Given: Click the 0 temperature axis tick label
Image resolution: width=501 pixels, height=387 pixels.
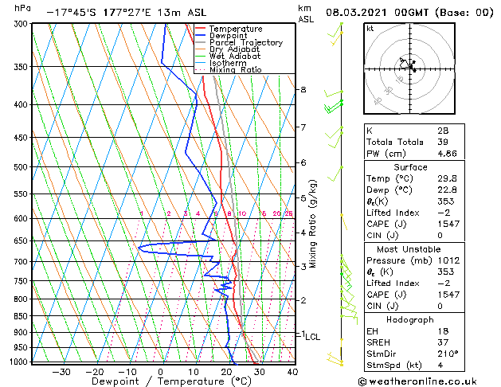Looking at the screenshot, I should point(161,372).
